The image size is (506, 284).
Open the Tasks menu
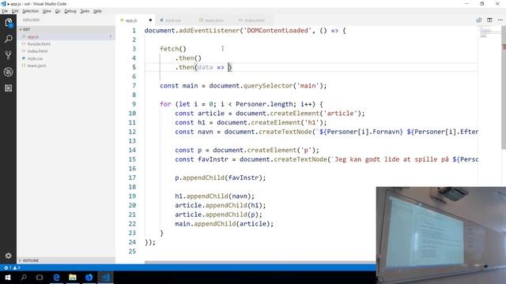pyautogui.click(x=85, y=11)
